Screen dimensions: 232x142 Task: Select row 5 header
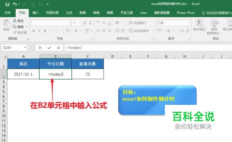coord(4,92)
